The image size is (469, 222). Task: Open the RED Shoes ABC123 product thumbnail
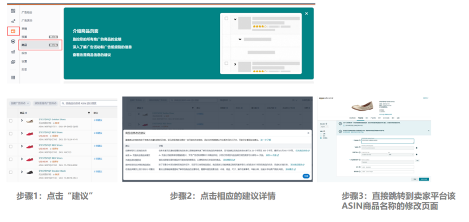point(29,147)
